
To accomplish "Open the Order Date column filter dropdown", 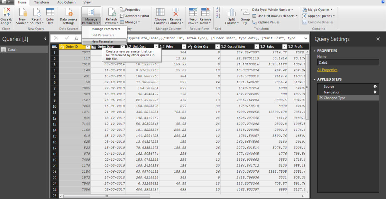I will (123, 46).
